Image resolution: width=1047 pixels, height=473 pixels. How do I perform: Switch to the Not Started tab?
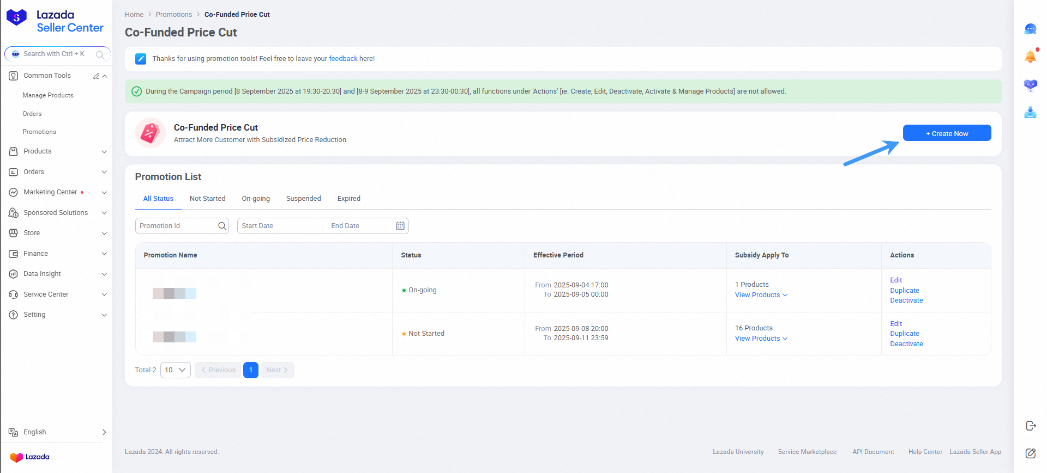point(207,199)
